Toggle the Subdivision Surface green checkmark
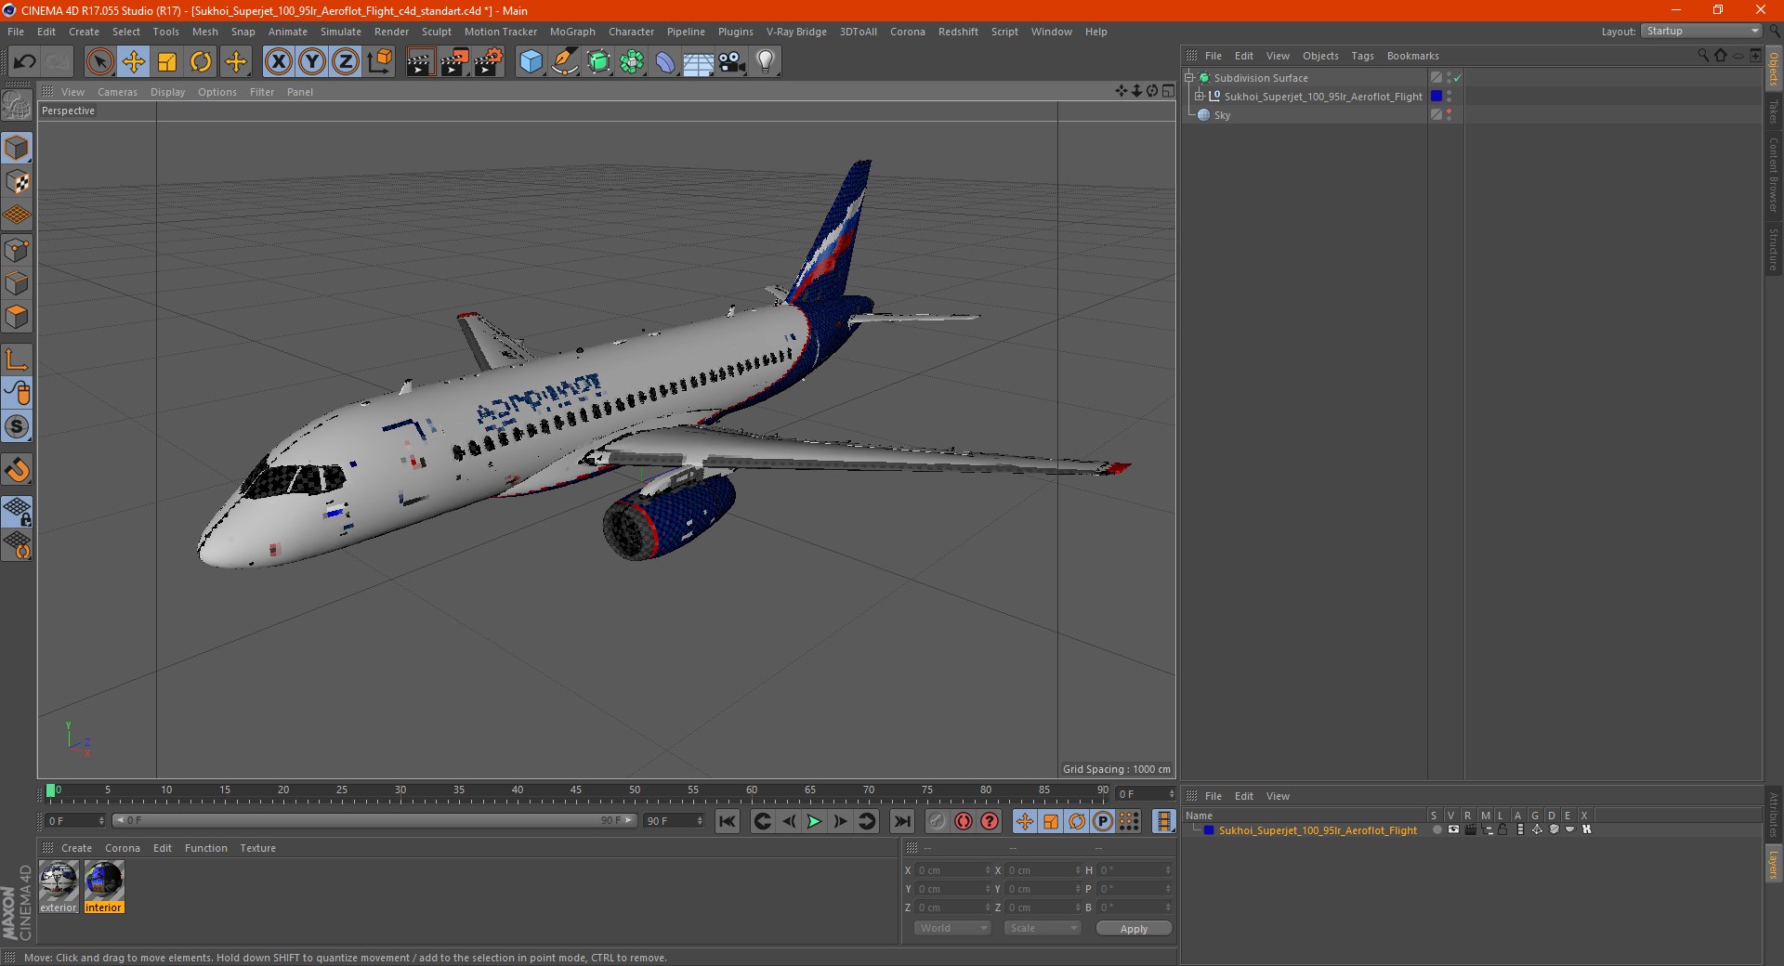The image size is (1784, 966). pyautogui.click(x=1457, y=78)
